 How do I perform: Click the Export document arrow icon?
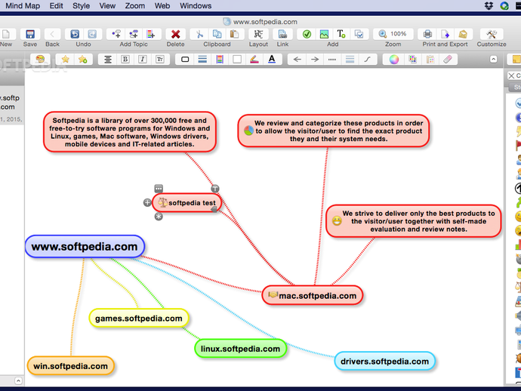445,34
